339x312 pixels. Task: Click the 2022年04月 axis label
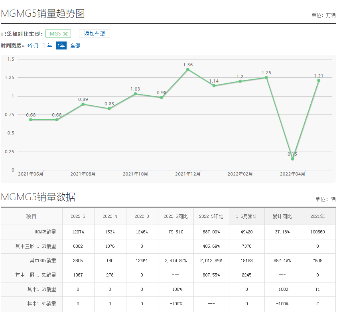292,174
